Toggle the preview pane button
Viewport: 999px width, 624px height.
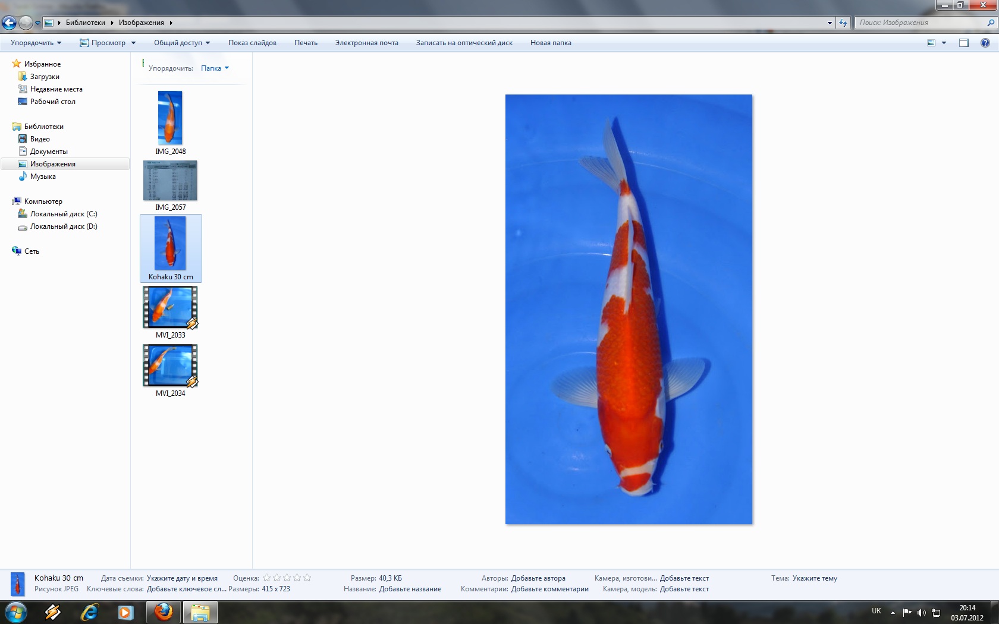pos(964,43)
